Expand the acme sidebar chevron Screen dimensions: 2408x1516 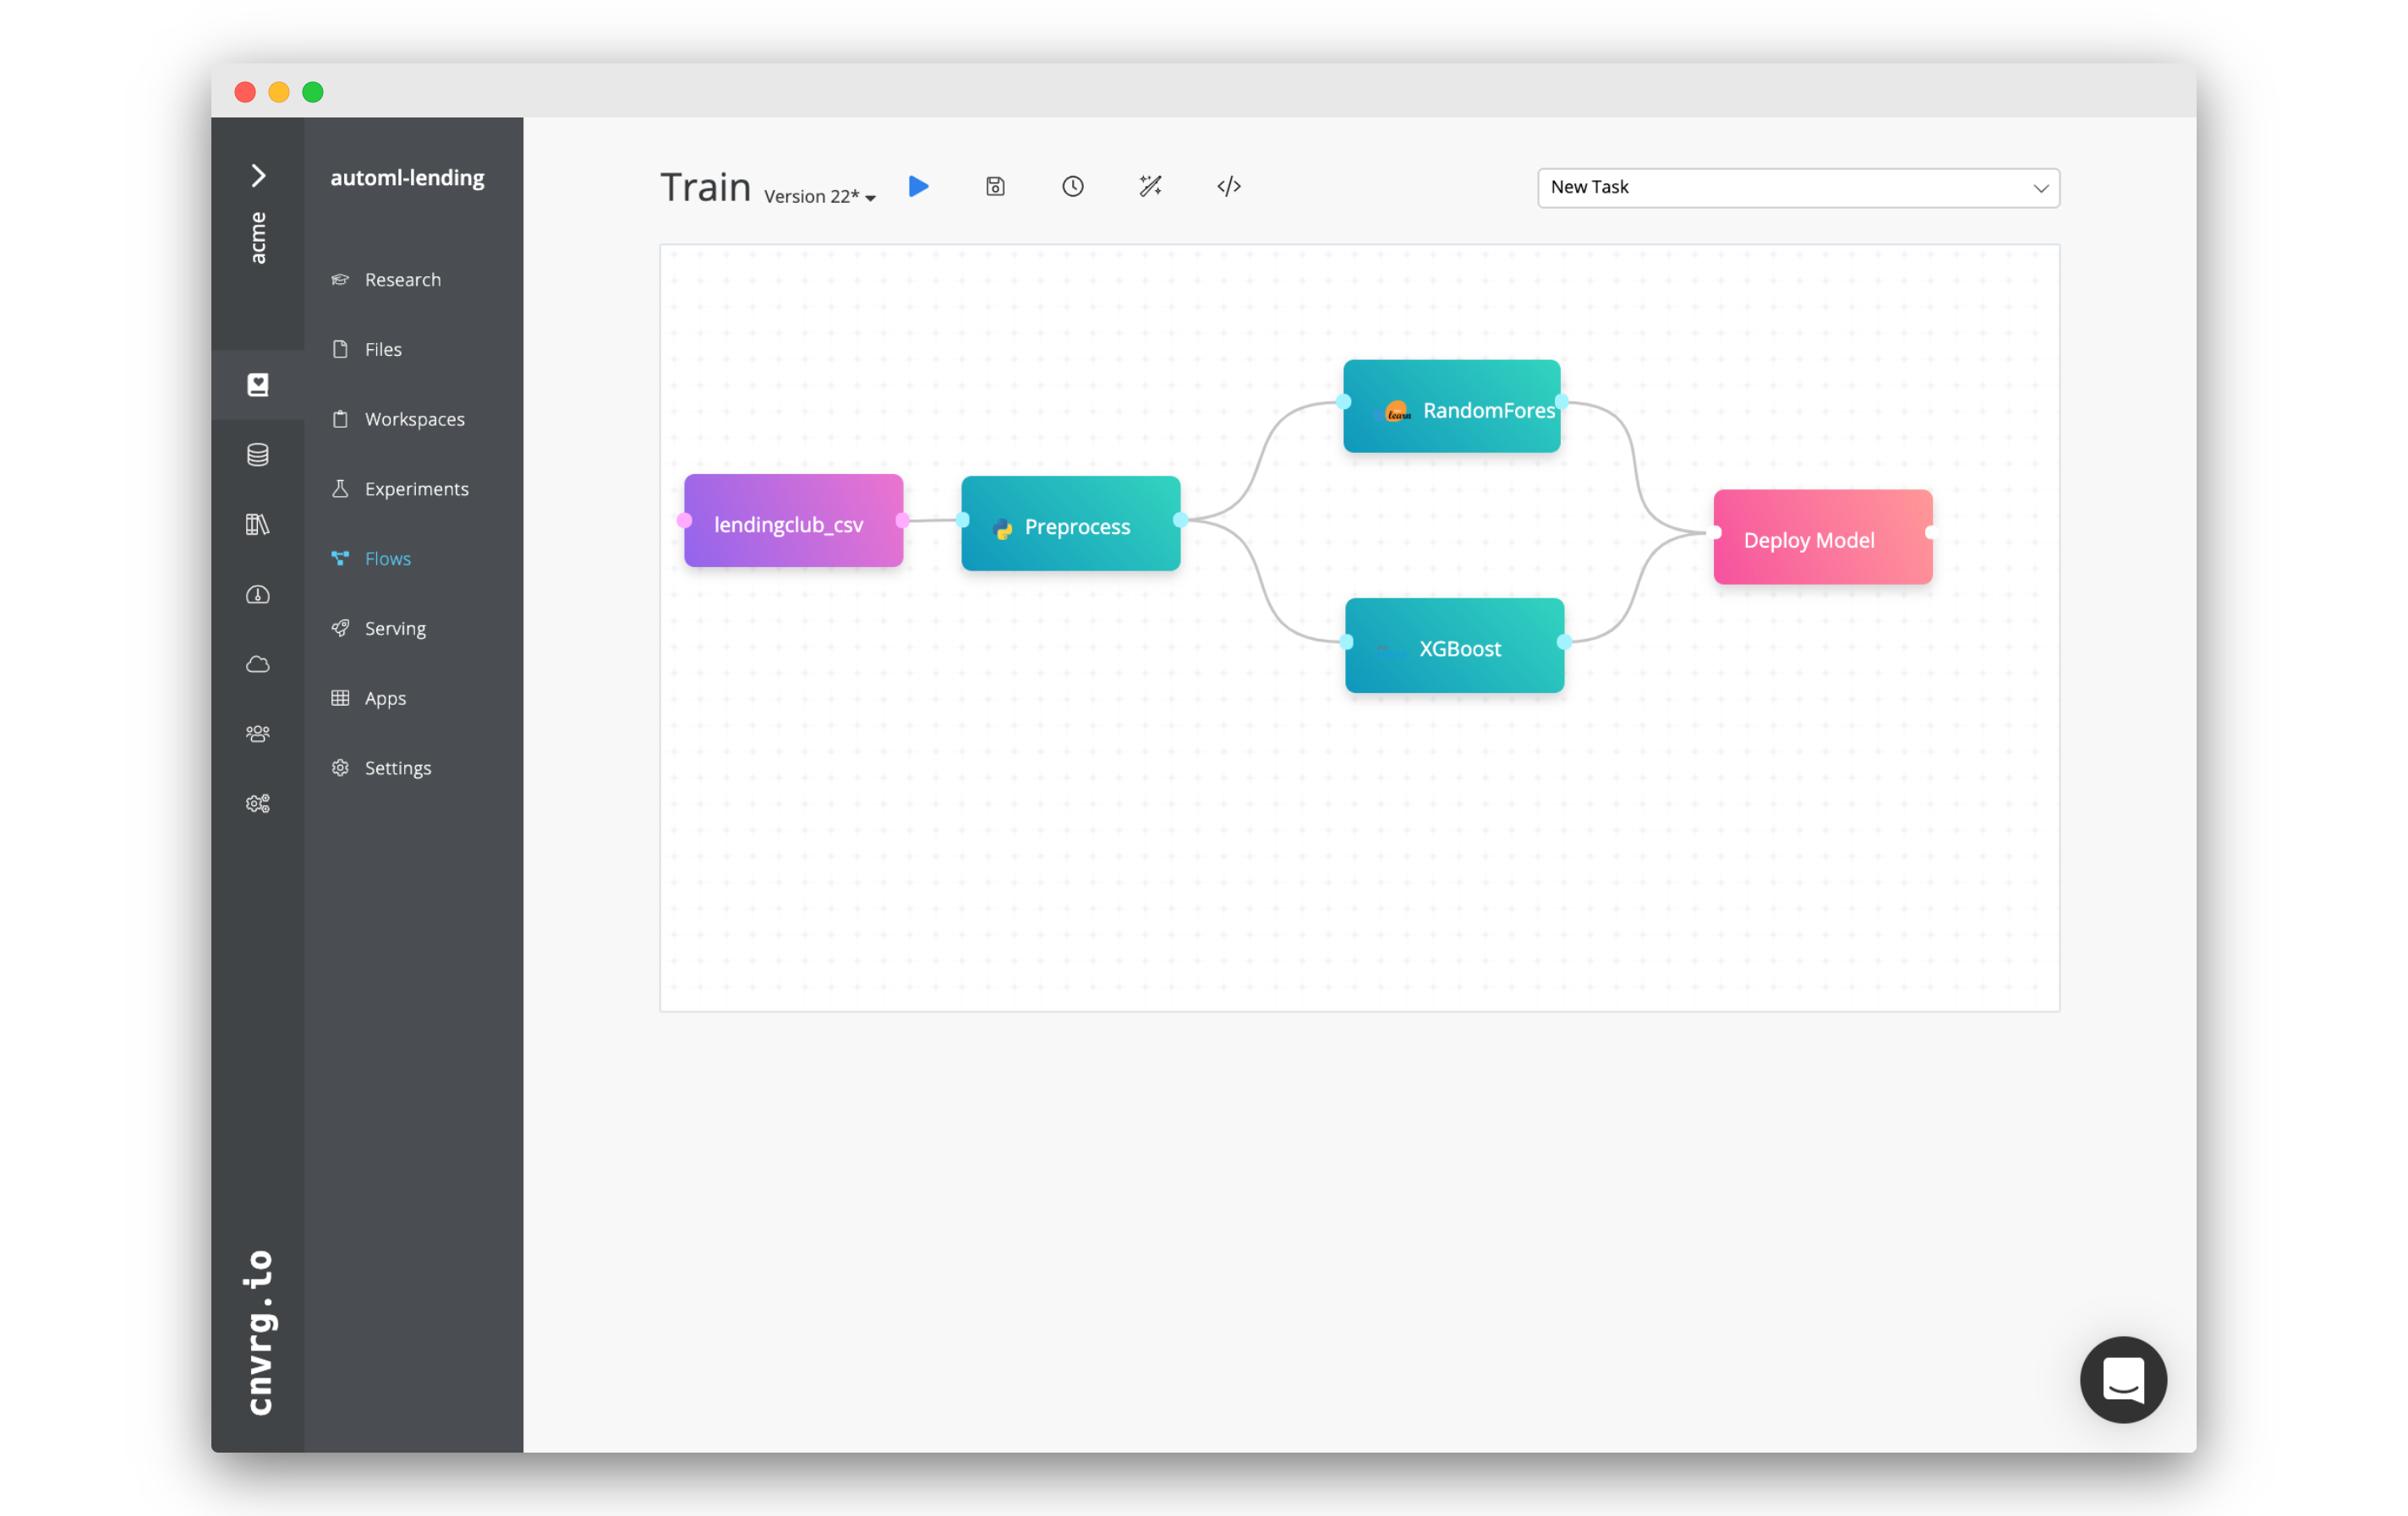coord(258,176)
